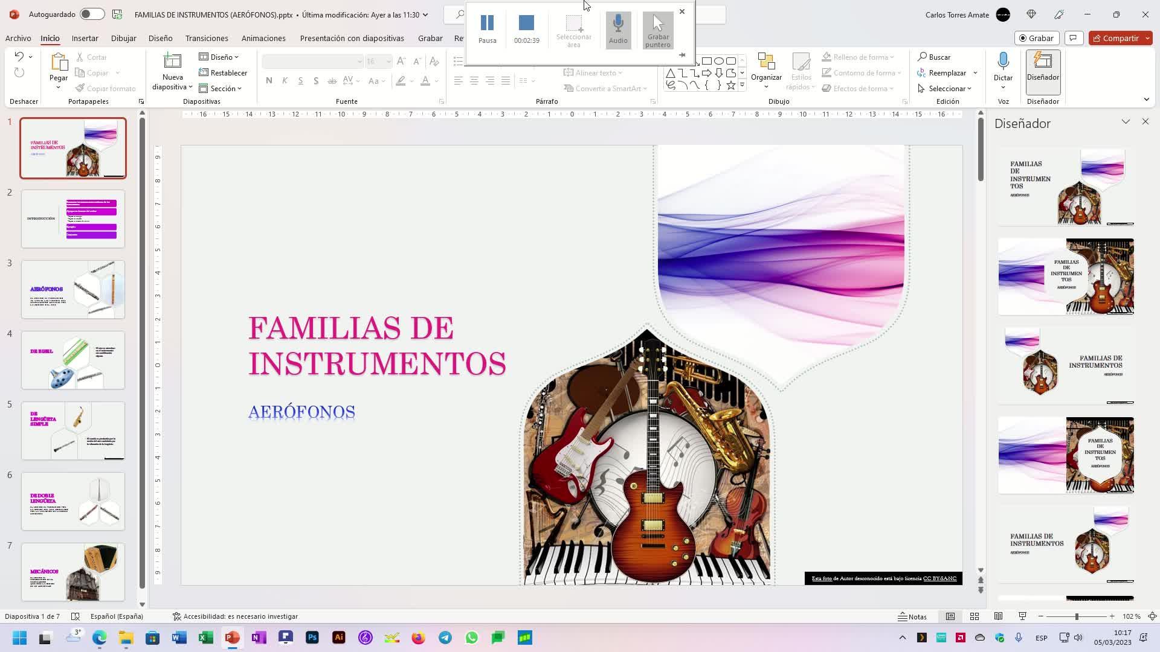The image size is (1160, 652).
Task: Click the Dictar microphone icon
Action: [x=1003, y=62]
